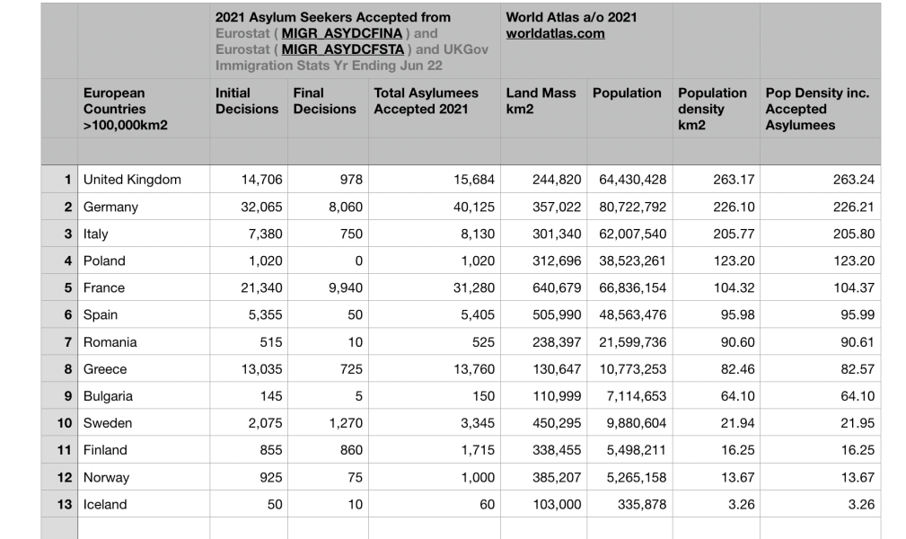Image resolution: width=906 pixels, height=539 pixels.
Task: Click the 'France' cell
Action: tap(144, 287)
